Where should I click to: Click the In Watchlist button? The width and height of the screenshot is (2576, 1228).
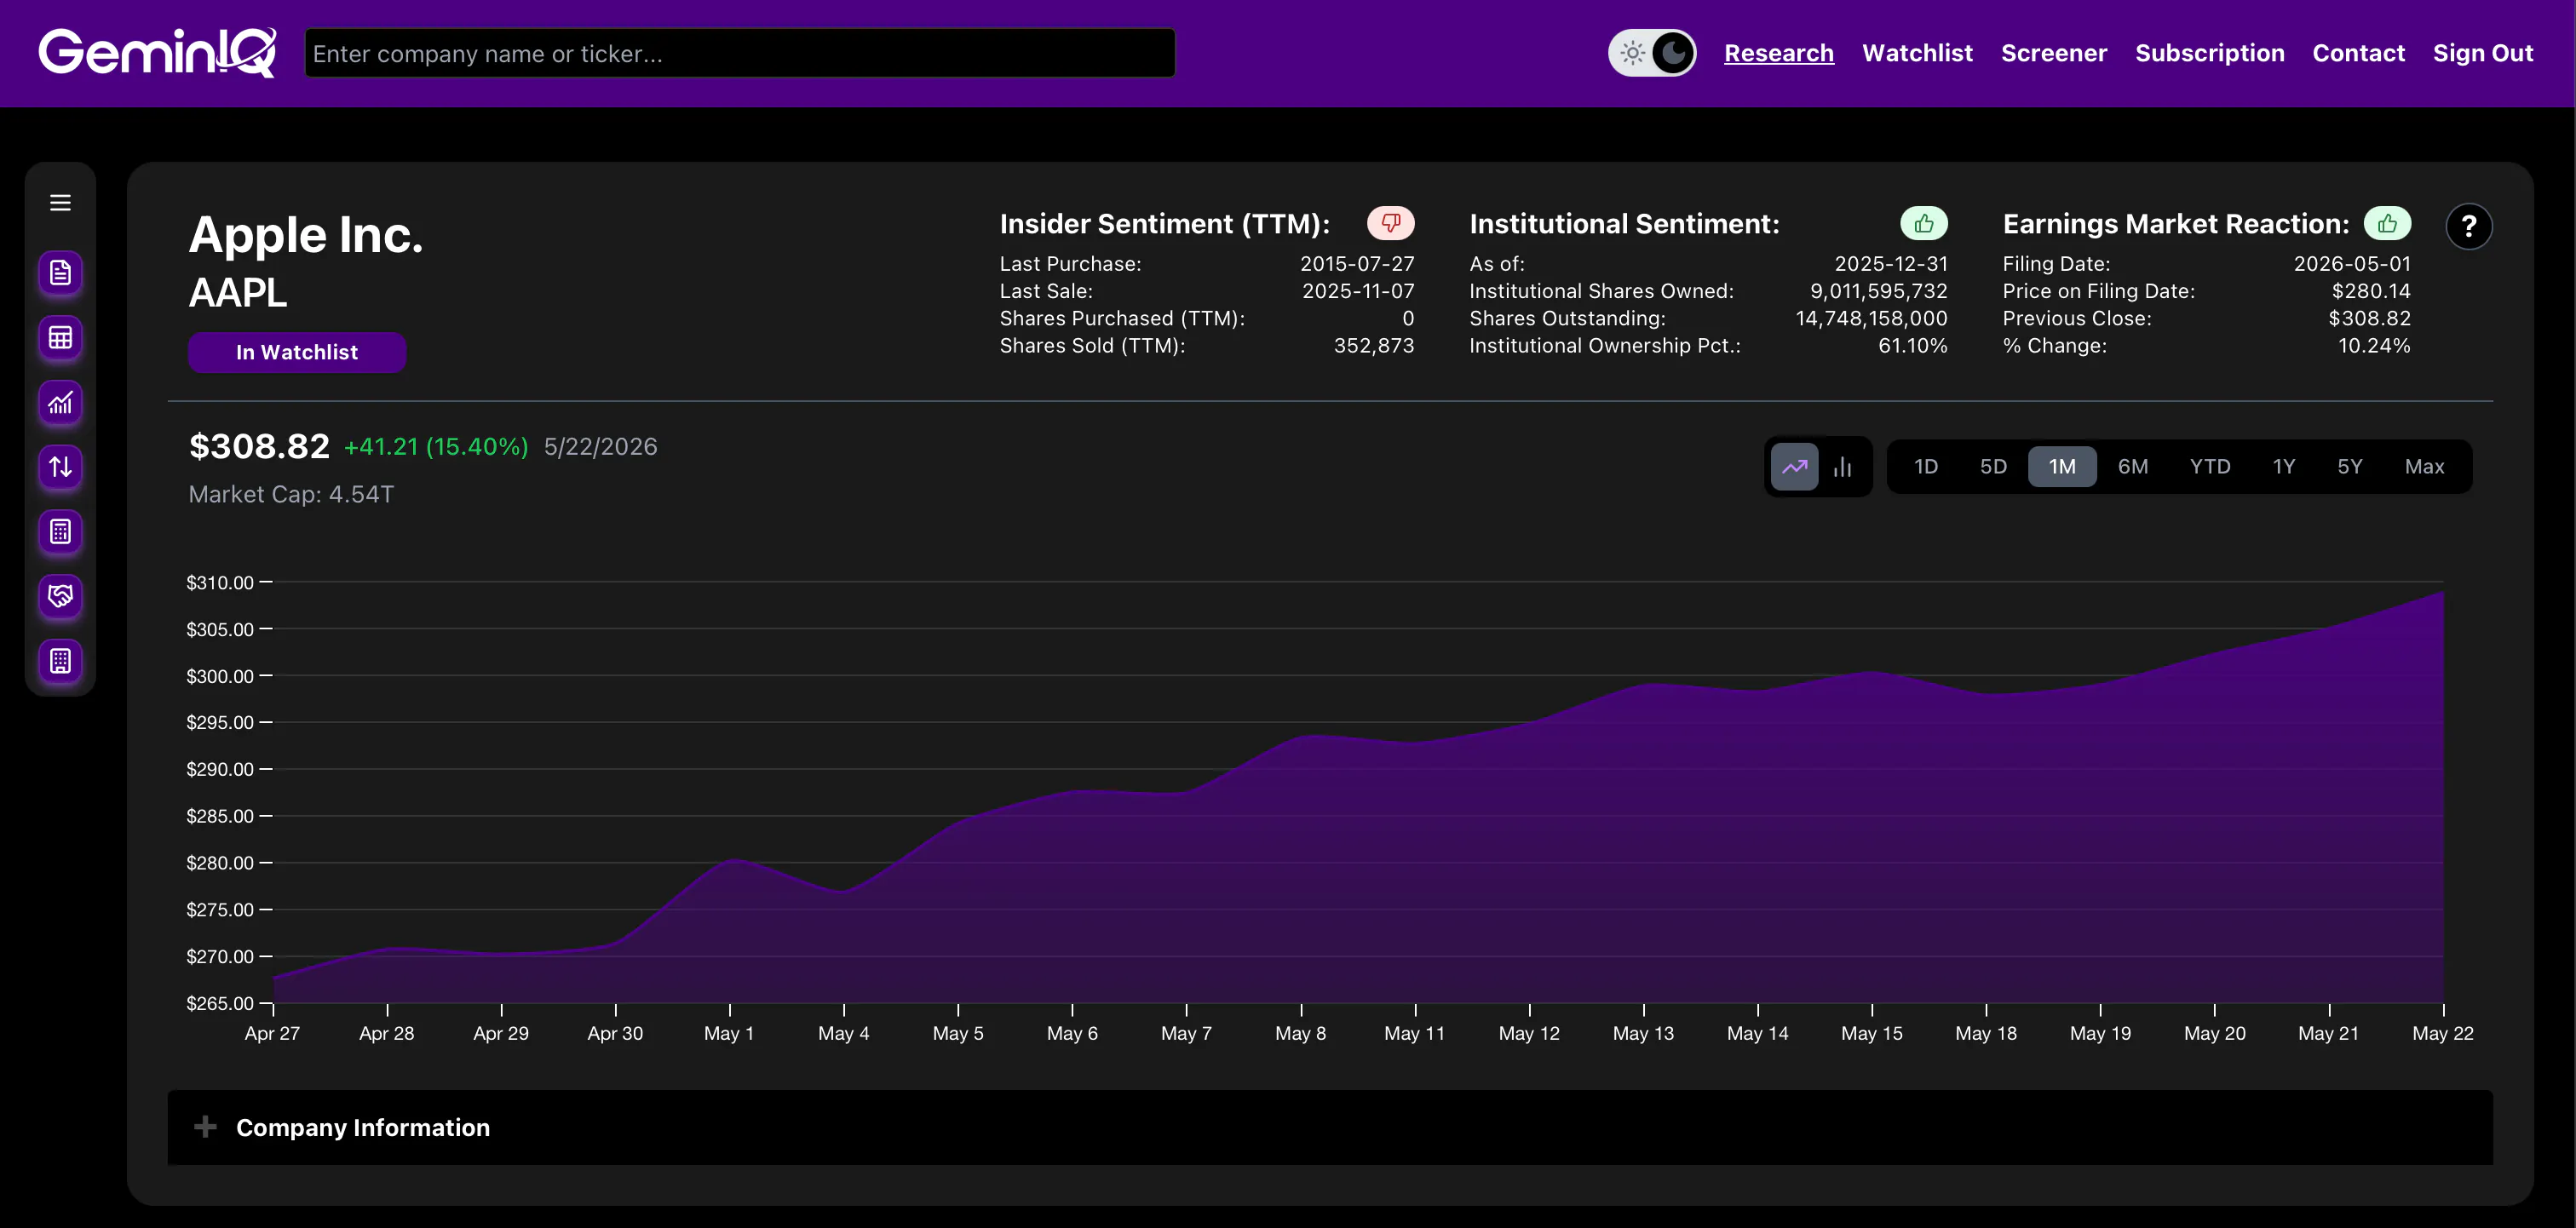[297, 352]
